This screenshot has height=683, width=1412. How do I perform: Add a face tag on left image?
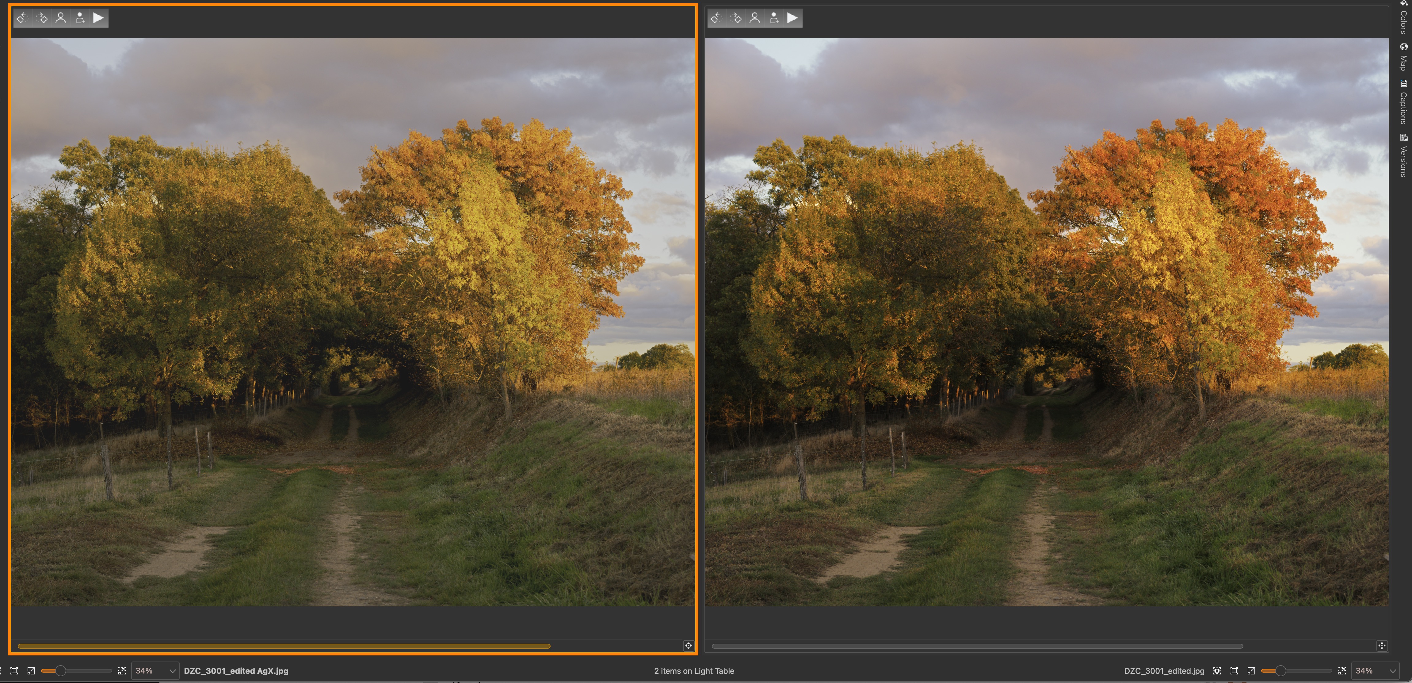(x=80, y=18)
